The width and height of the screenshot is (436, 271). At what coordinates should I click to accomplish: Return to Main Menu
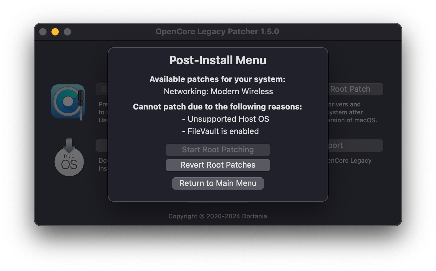click(x=218, y=184)
